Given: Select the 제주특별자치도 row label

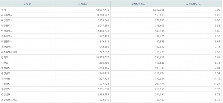Looking at the screenshot, I should [x=9, y=100].
